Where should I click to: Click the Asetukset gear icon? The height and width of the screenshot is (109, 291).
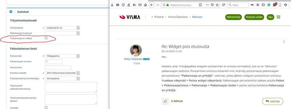(x=11, y=12)
